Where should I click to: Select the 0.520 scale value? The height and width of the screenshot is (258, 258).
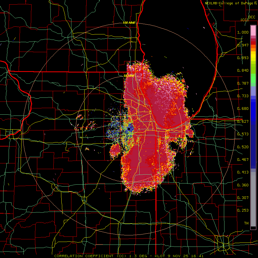click(243, 147)
